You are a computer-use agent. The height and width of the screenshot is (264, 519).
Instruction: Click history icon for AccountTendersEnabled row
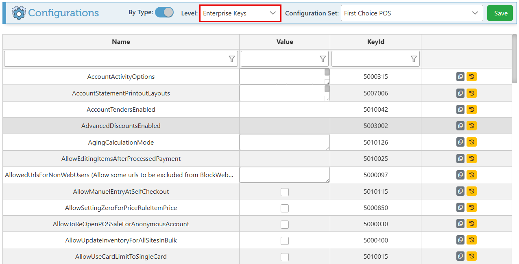pyautogui.click(x=471, y=109)
